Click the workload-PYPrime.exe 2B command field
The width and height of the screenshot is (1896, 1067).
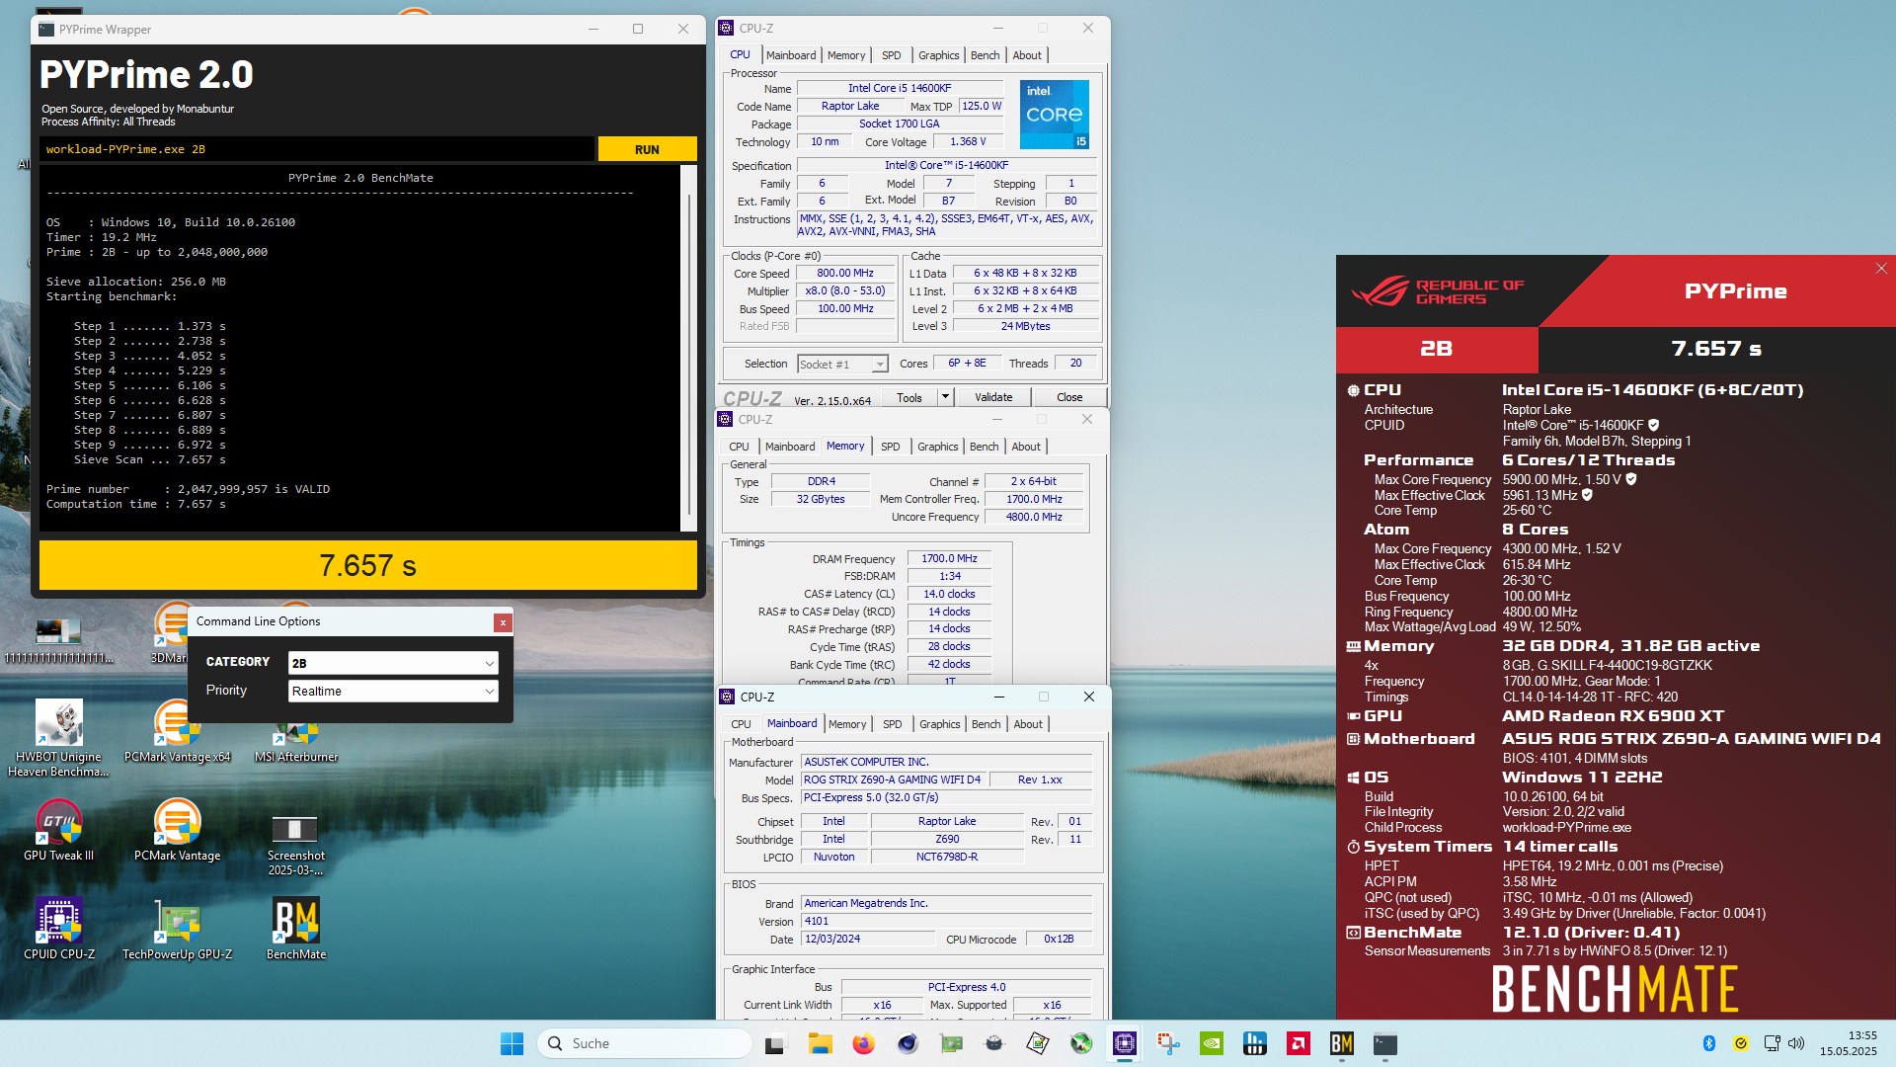coord(317,149)
